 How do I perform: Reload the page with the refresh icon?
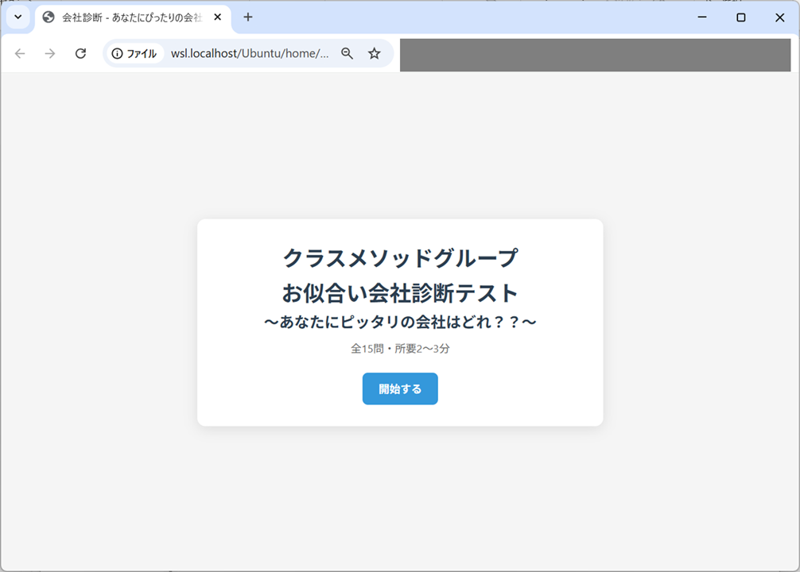[80, 53]
